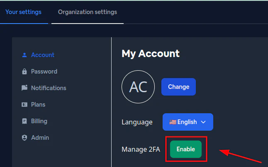Click the Plans card icon in sidebar
Image resolution: width=268 pixels, height=167 pixels.
coord(24,105)
